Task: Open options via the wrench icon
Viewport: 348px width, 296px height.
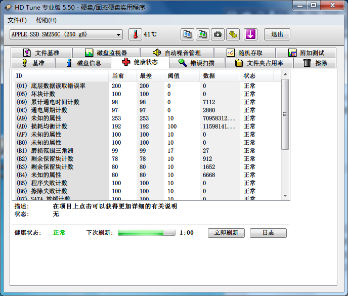Action: click(233, 34)
